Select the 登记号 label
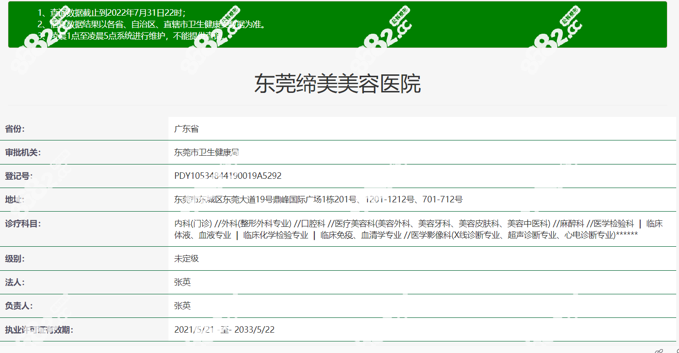The image size is (679, 353). 19,176
